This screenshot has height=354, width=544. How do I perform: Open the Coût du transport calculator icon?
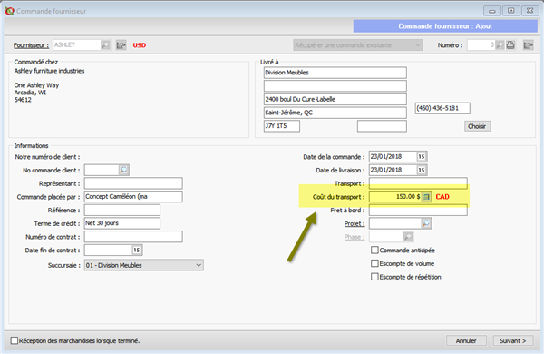tap(427, 197)
